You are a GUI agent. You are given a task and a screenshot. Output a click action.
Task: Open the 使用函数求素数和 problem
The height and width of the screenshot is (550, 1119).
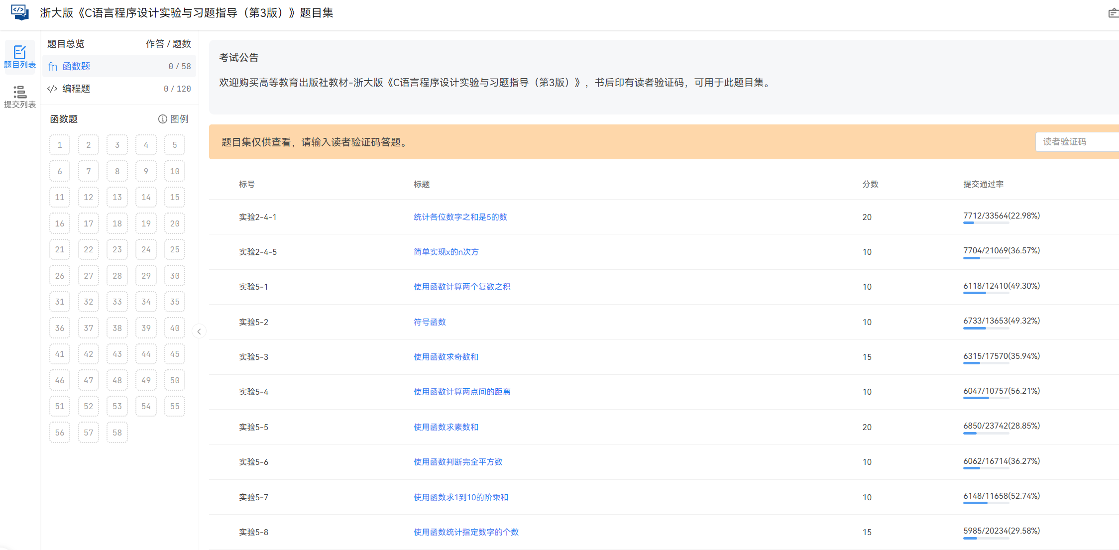446,427
